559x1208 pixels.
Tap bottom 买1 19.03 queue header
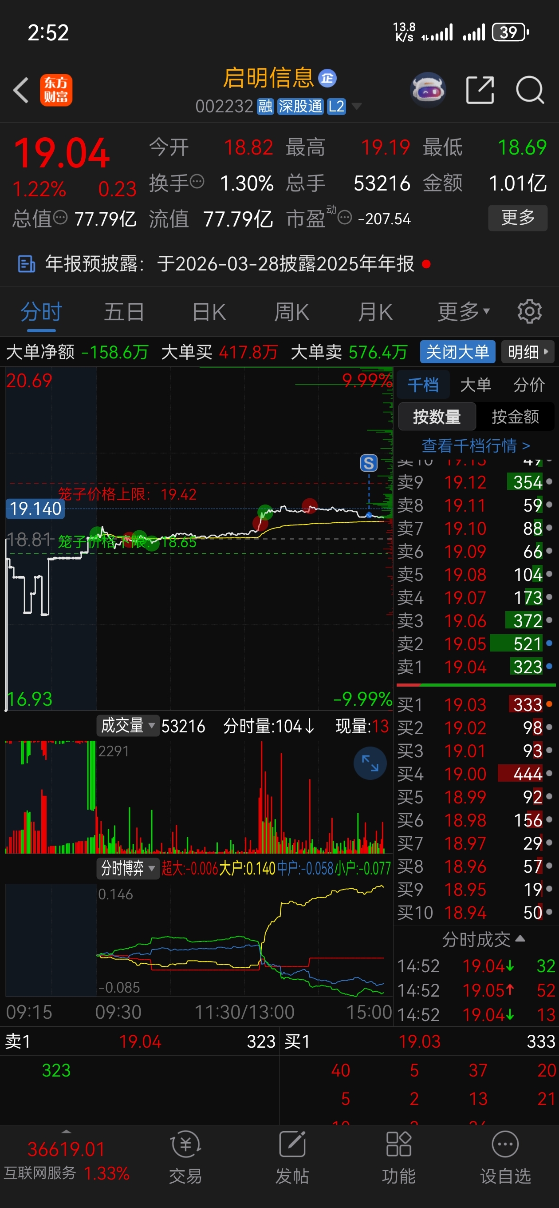click(420, 1041)
